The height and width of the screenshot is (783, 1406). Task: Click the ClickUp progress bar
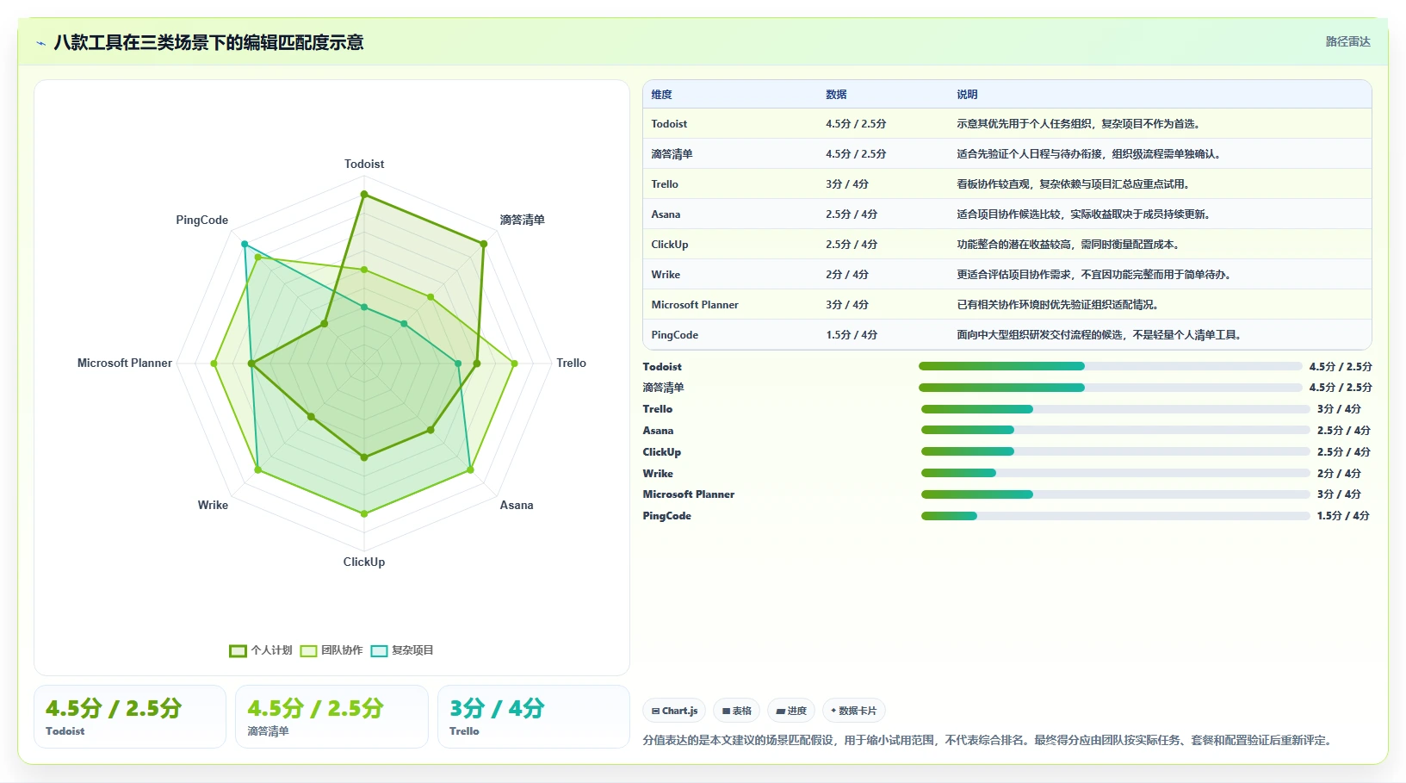(x=1115, y=451)
